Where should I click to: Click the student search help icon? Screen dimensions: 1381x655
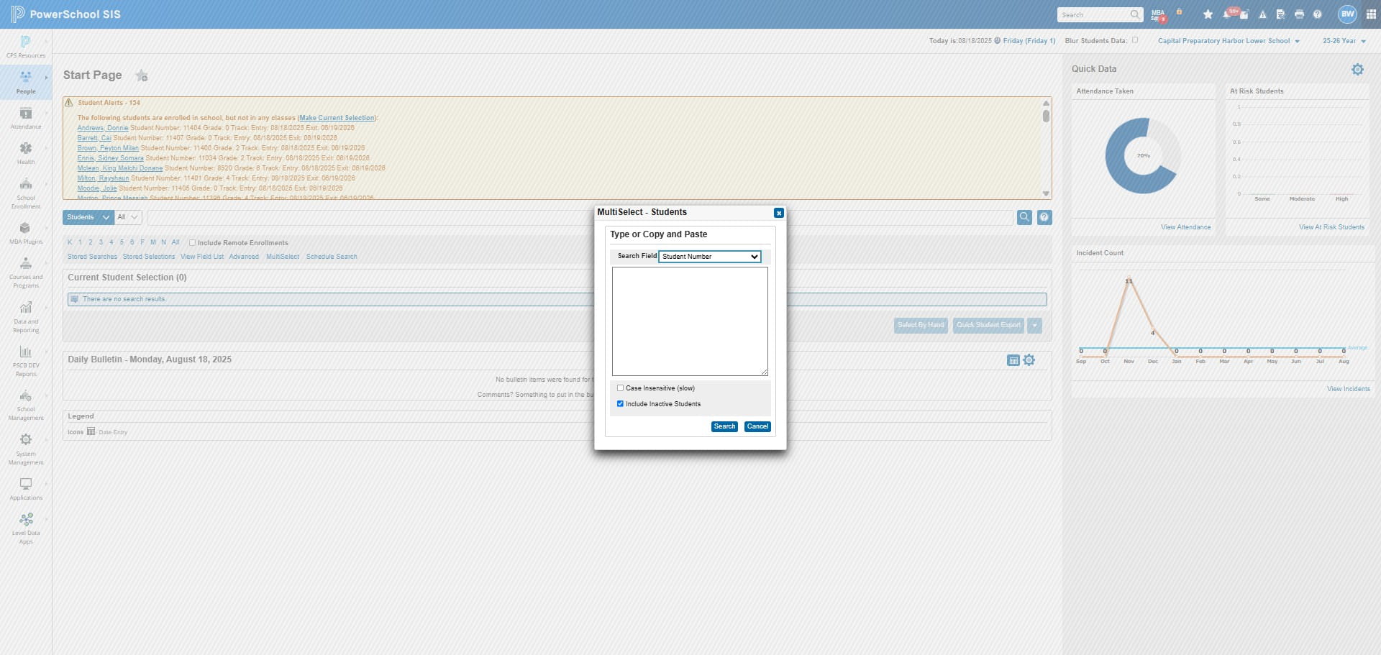[x=1044, y=217]
